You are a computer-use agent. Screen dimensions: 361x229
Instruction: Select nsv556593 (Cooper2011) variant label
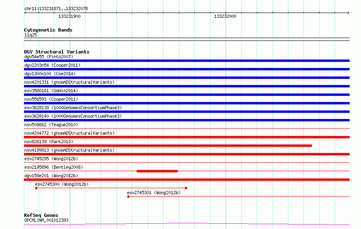click(51, 99)
